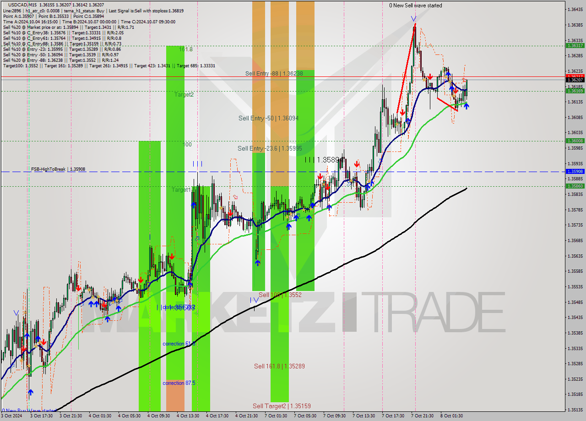Viewport: 586px width, 421px height.
Task: Select the 'Sell Entry -50 | 1.36094' label
Action: pos(268,118)
